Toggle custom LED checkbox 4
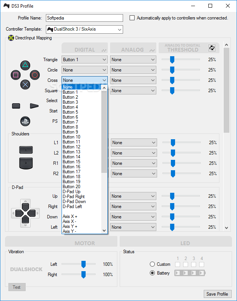The image size is (237, 301). pyautogui.click(x=201, y=264)
